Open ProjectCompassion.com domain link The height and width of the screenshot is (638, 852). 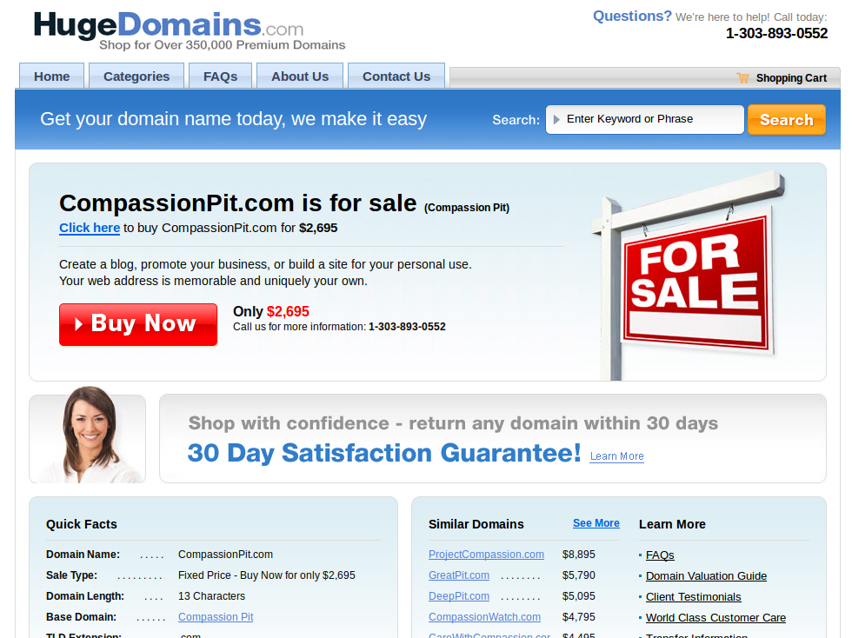486,555
